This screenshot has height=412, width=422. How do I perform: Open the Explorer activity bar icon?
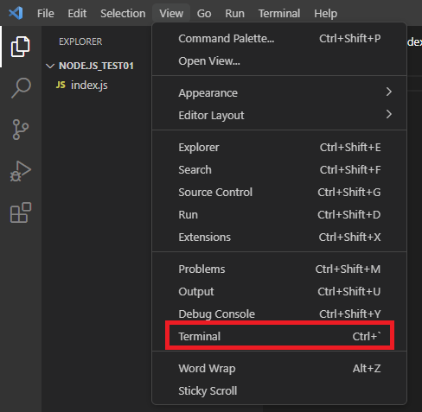pos(21,47)
